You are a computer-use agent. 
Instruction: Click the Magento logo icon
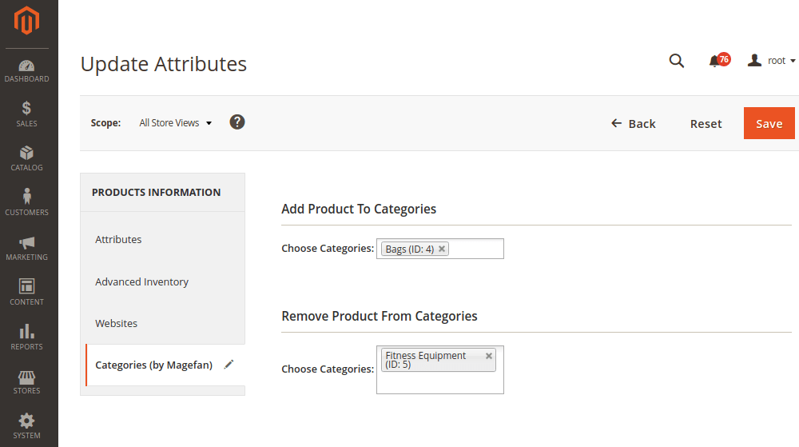[x=26, y=21]
